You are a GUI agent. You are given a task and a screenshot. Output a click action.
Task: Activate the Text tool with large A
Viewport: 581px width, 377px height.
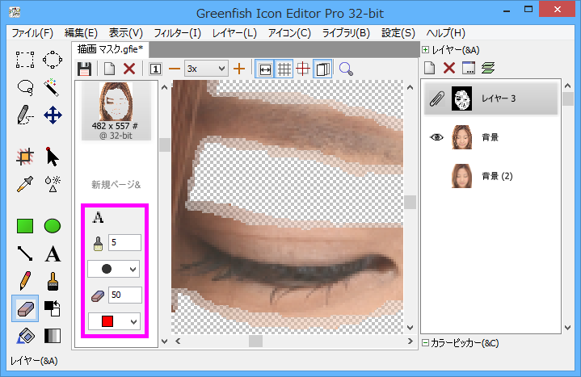[x=53, y=254]
